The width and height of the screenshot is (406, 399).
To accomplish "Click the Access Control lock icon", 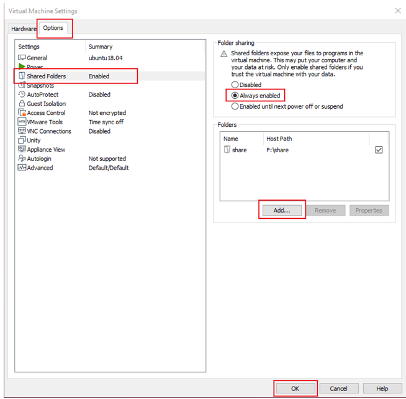I will coord(22,112).
